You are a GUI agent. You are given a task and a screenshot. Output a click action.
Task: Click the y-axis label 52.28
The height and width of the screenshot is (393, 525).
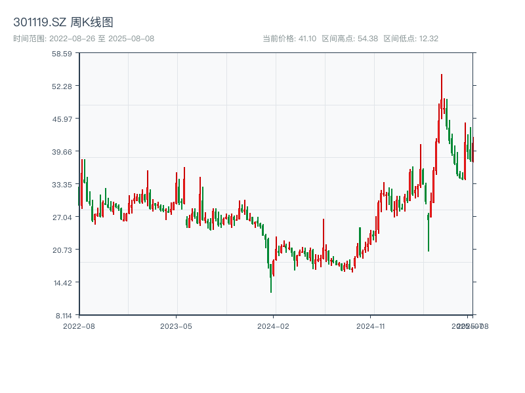(62, 86)
